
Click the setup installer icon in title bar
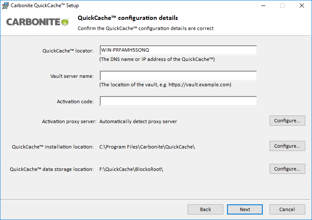click(x=5, y=5)
